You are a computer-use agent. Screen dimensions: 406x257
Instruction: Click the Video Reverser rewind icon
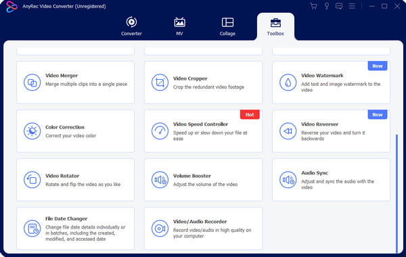[x=288, y=131]
